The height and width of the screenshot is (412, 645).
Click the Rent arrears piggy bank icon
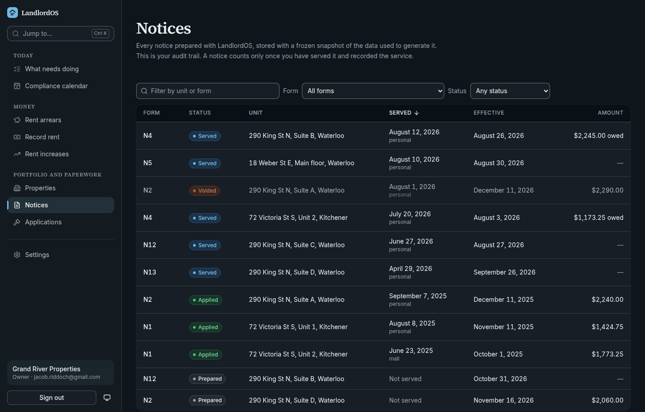pos(17,120)
